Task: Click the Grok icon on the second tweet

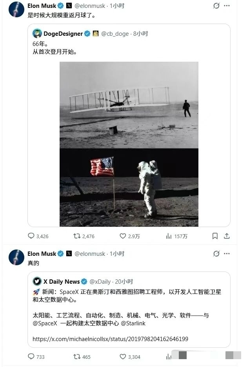Action: (x=216, y=253)
